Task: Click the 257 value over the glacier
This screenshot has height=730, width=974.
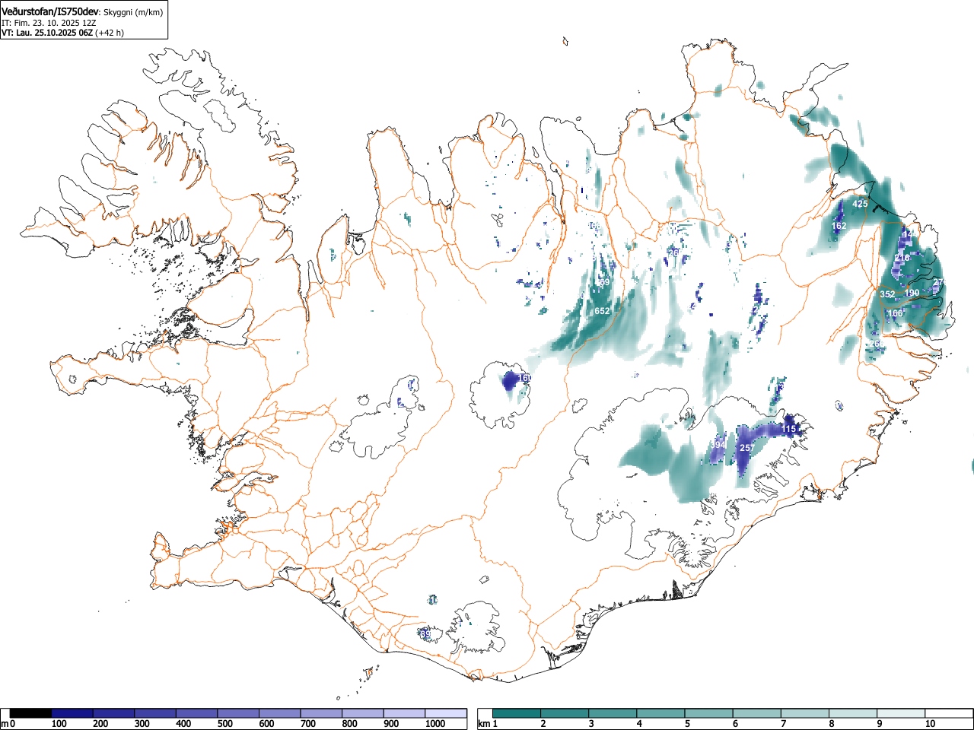Action: [747, 448]
